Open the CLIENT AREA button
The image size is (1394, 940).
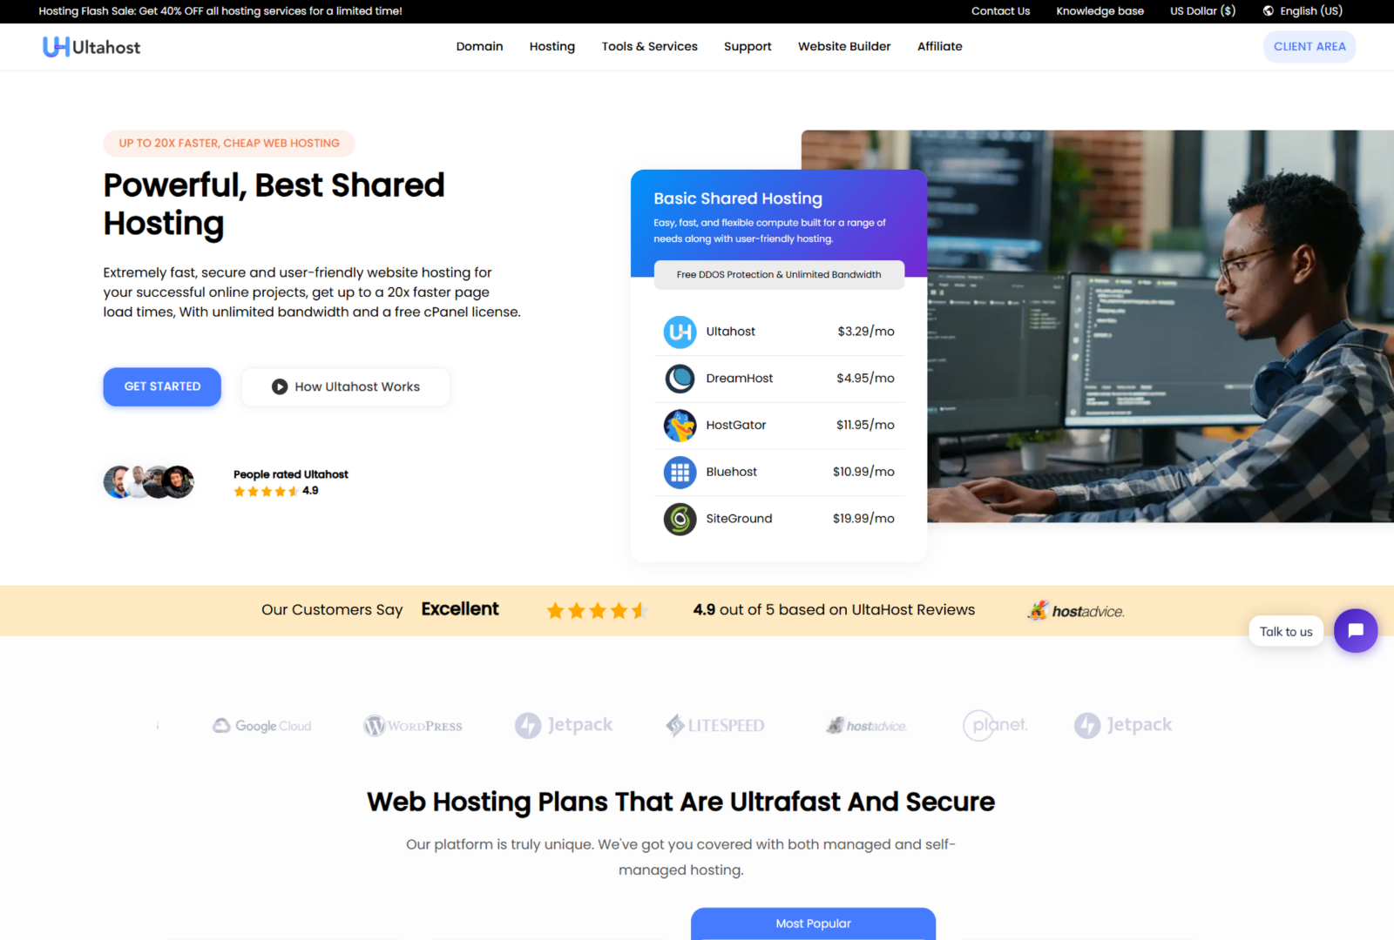[x=1309, y=47]
